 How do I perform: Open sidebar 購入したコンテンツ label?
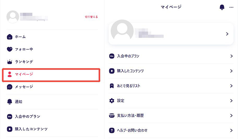coord(31,129)
